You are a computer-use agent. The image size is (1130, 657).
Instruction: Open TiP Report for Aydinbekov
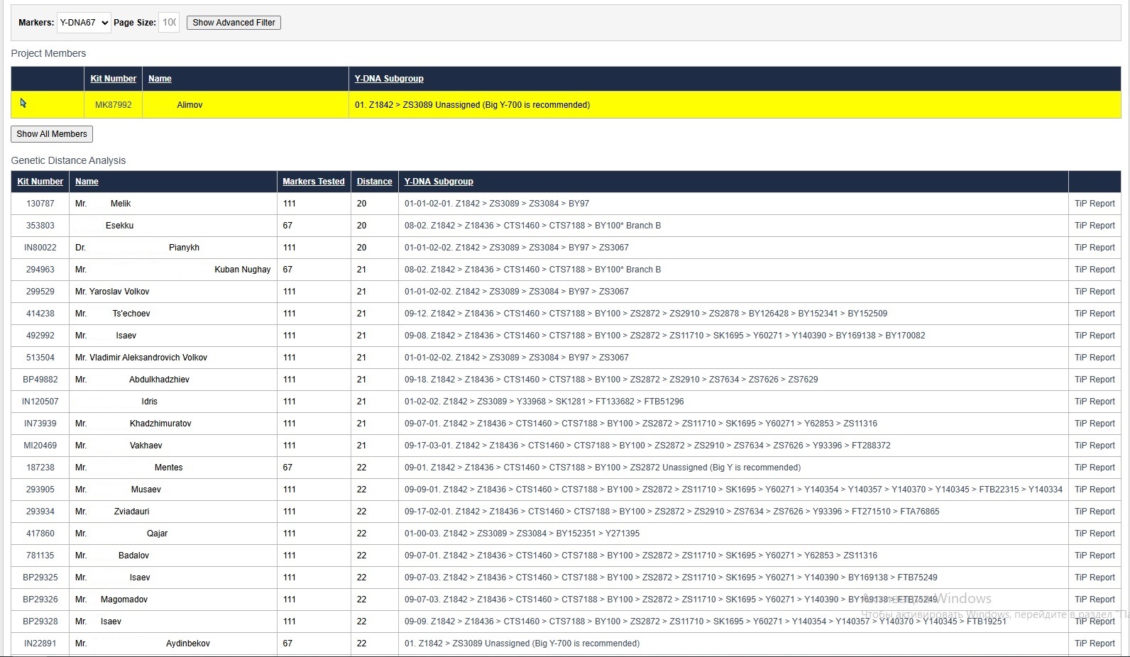1095,644
